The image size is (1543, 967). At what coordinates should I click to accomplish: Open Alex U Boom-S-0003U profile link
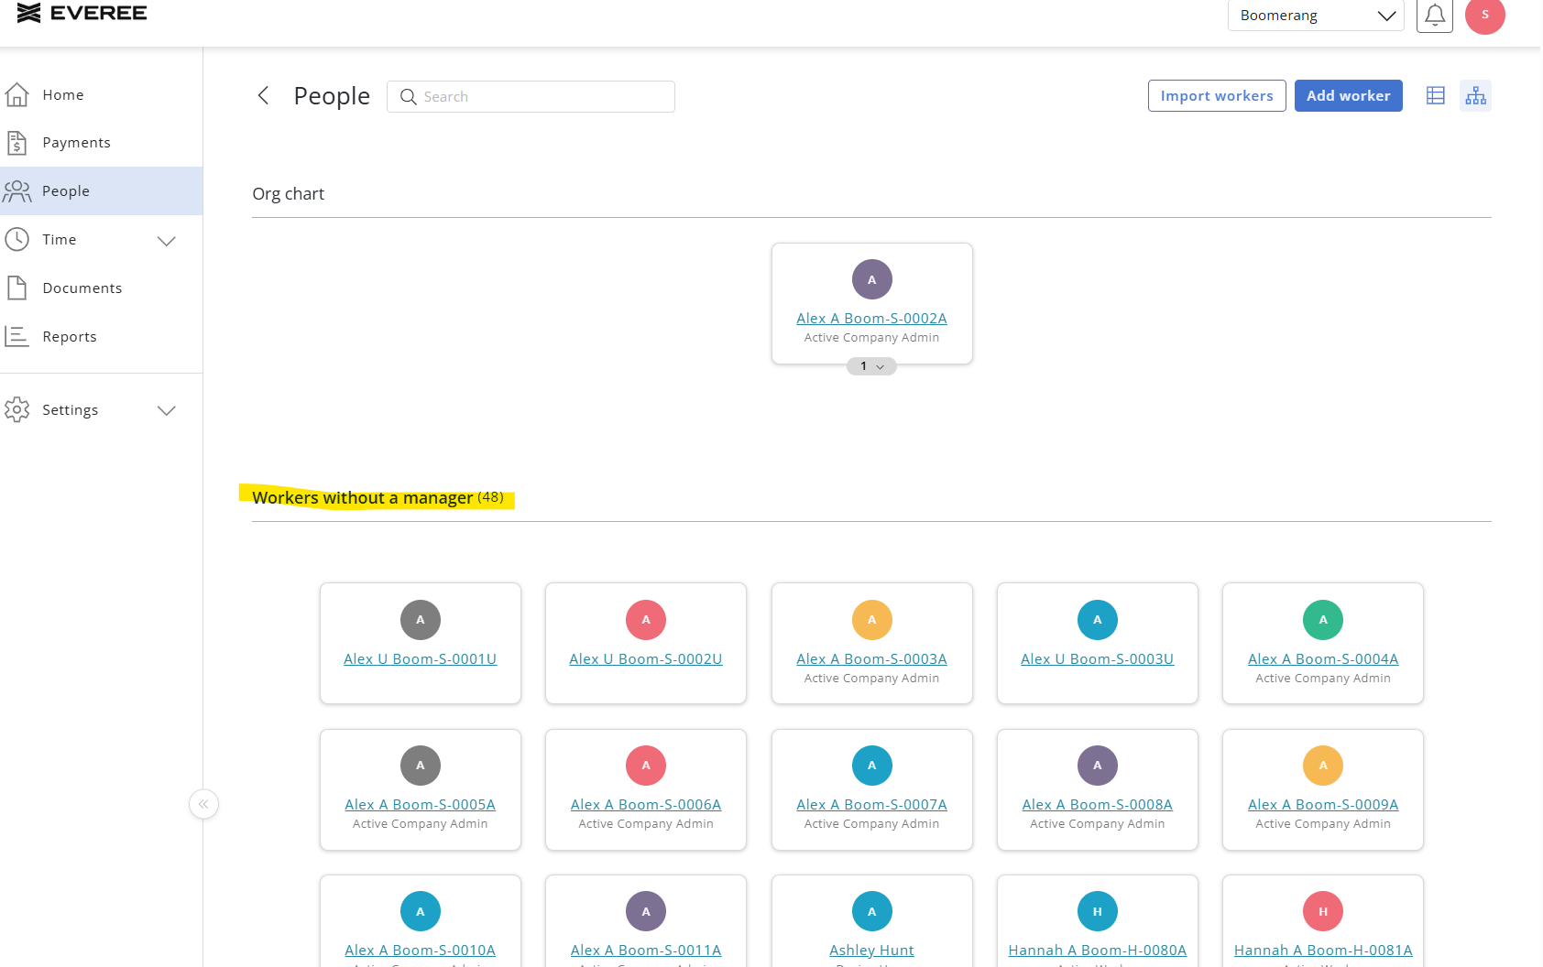pos(1097,659)
